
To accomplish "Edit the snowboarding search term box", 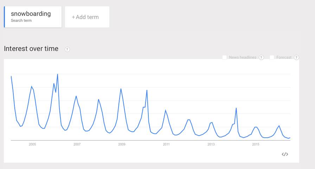I will click(x=33, y=17).
